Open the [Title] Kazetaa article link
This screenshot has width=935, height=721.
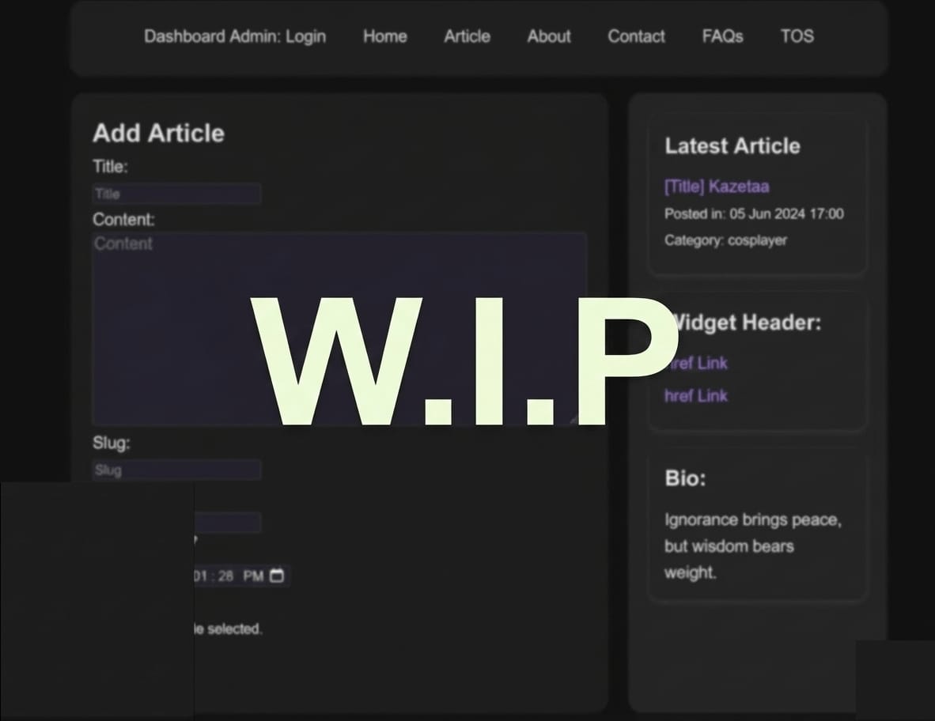[x=717, y=187]
